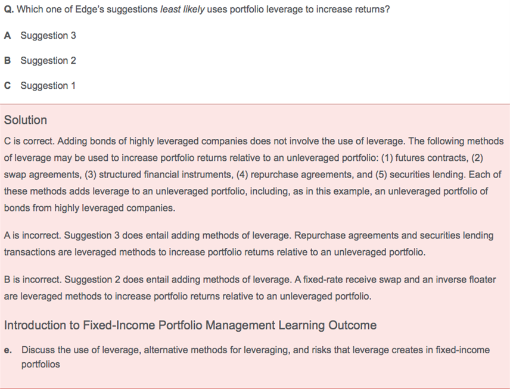Image resolution: width=510 pixels, height=389 pixels.
Task: Click the question text about Edge's suggestions
Action: [197, 10]
